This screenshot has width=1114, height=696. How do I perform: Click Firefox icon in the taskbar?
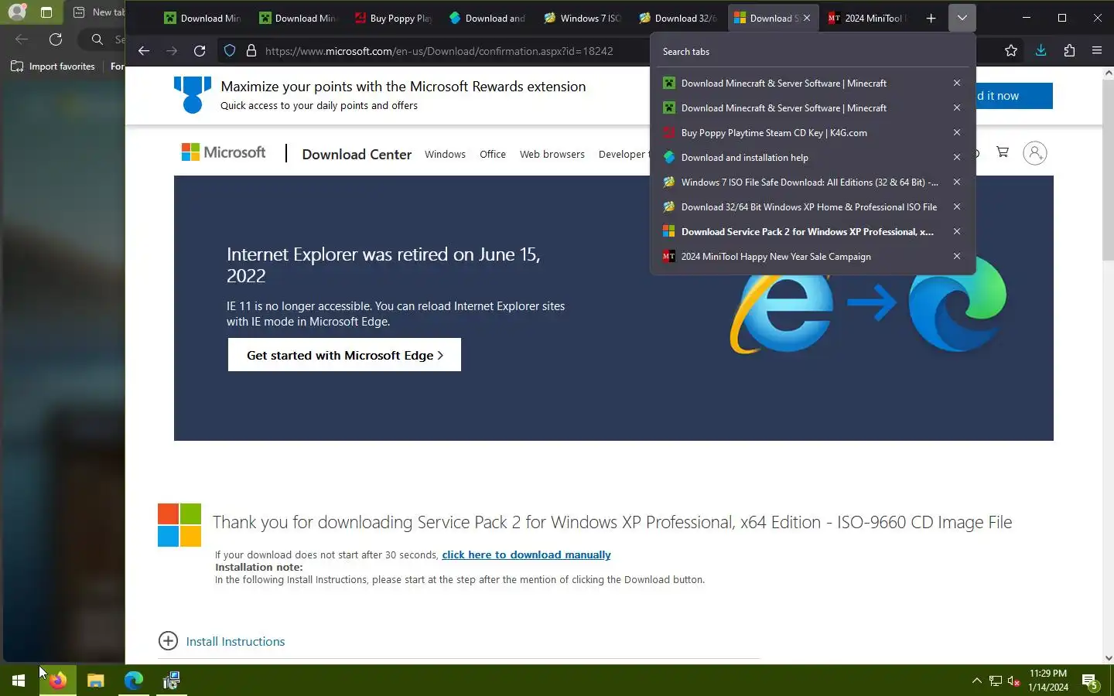pos(58,681)
